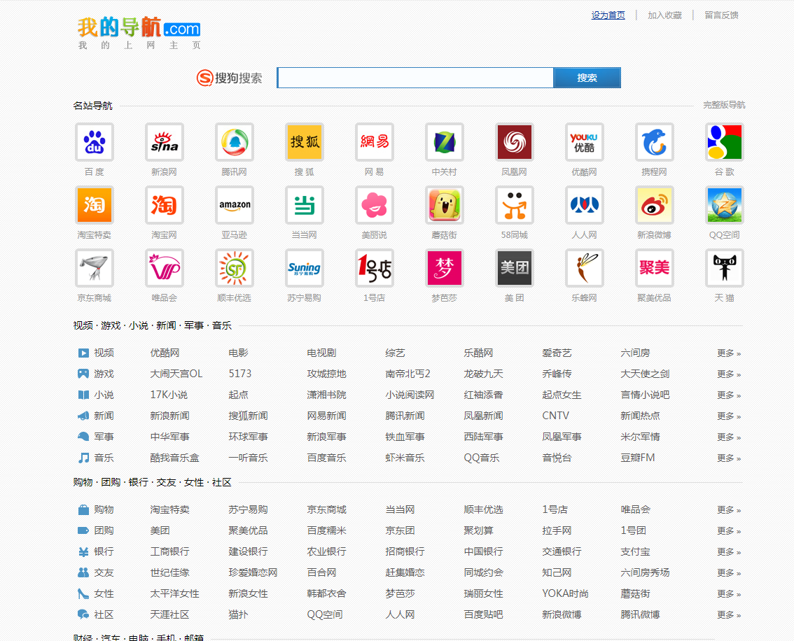Click the search keyword input box
794x641 pixels.
(415, 78)
